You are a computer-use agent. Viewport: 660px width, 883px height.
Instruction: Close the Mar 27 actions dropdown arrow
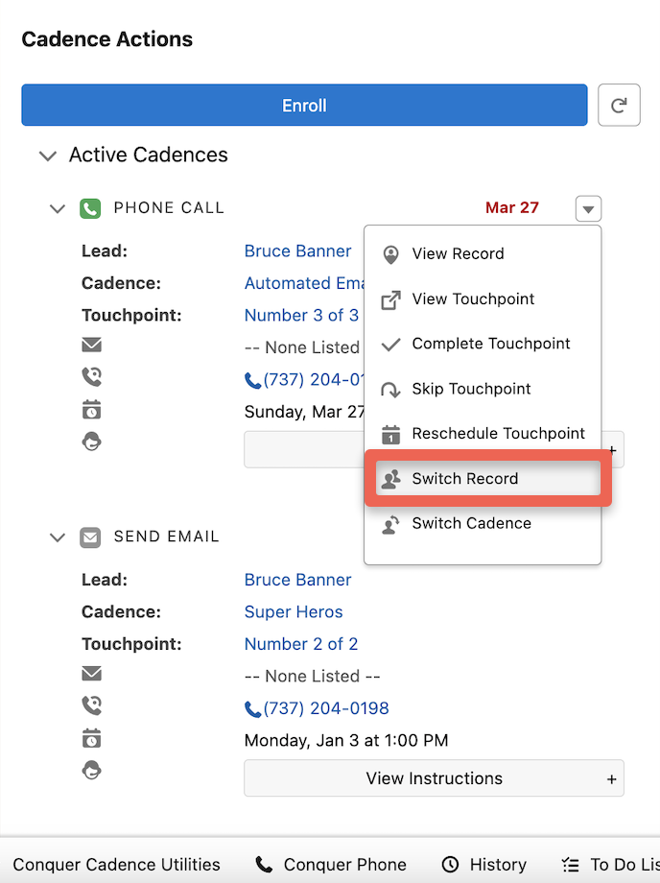coord(589,208)
